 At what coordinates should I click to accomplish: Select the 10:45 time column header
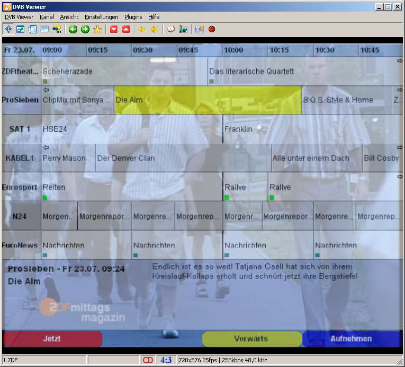click(381, 50)
